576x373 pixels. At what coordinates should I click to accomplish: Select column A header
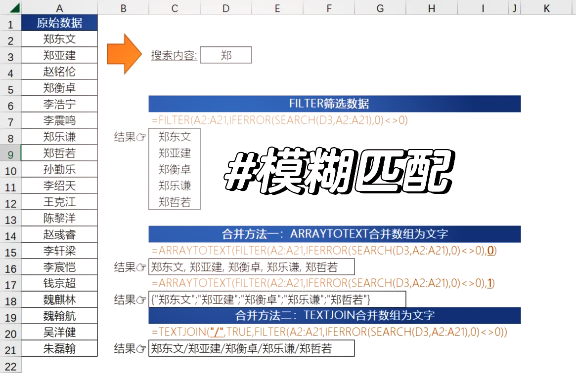(59, 8)
